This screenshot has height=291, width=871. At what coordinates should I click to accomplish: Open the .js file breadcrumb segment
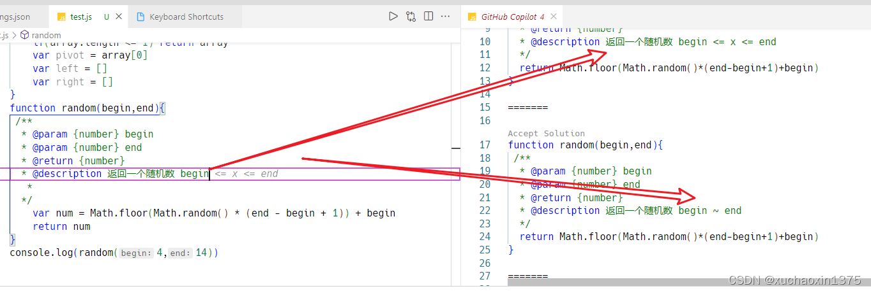(x=4, y=35)
